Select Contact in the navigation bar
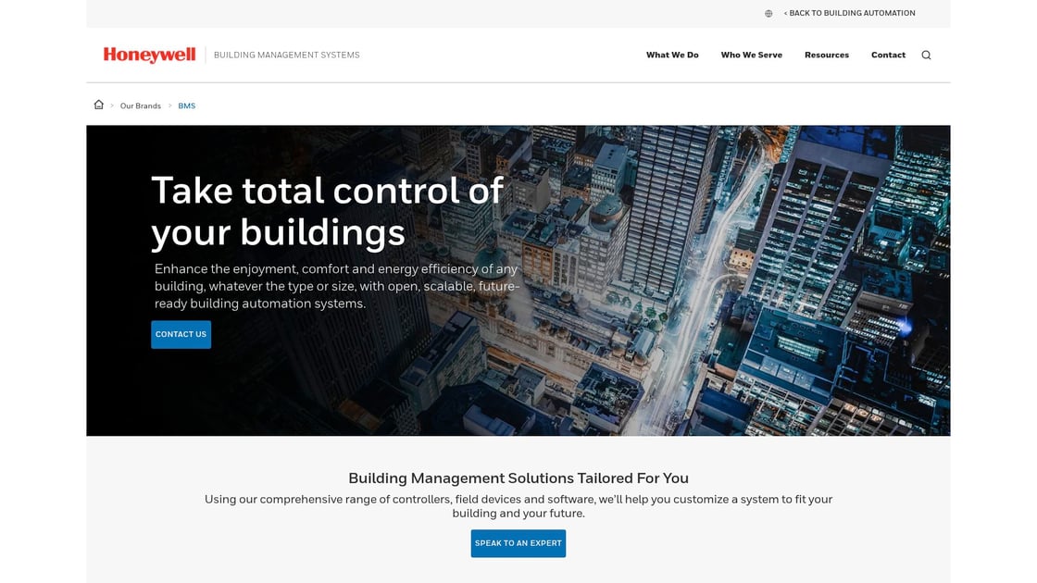The height and width of the screenshot is (583, 1037). tap(888, 55)
